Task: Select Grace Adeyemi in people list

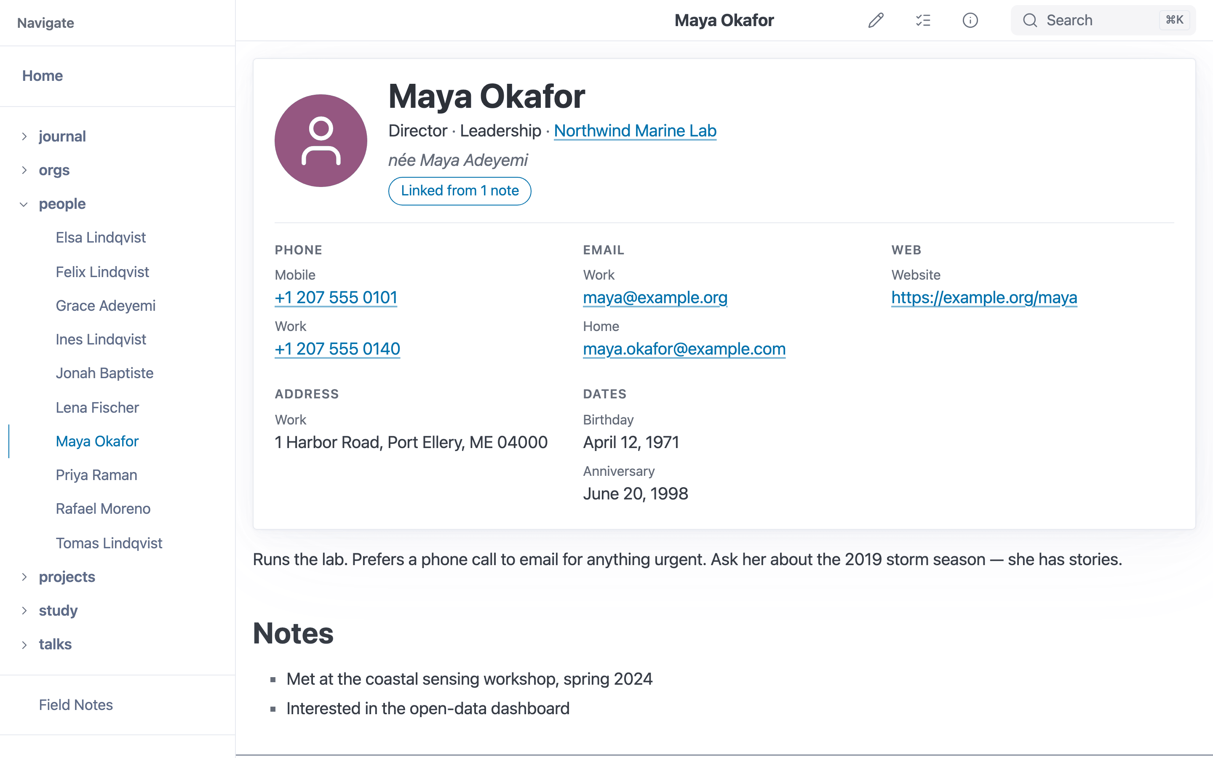Action: point(106,306)
